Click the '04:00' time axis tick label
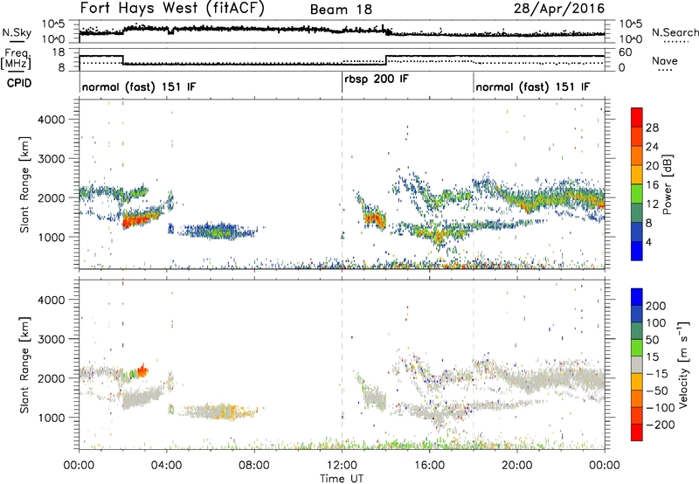 (x=167, y=466)
